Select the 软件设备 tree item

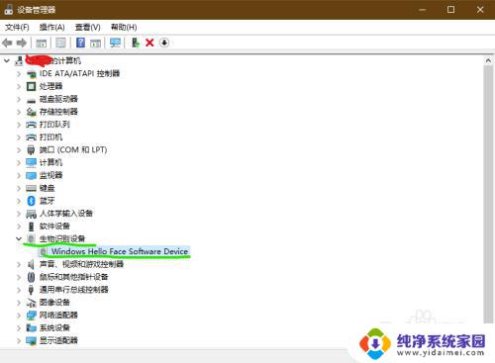[54, 227]
